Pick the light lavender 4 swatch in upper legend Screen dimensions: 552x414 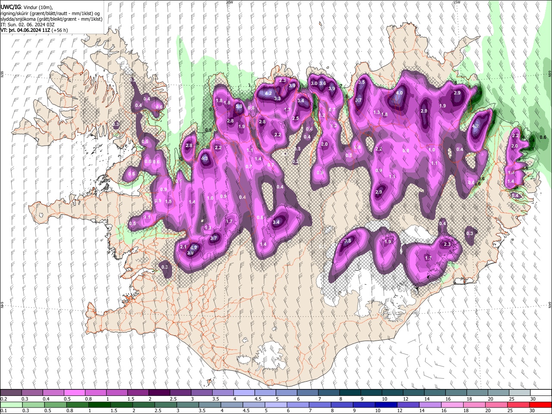(244, 393)
